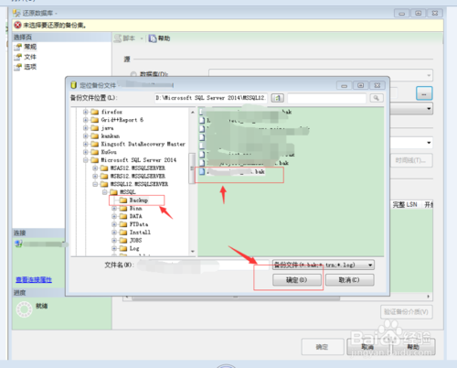Open 查看连接属性 link
The image size is (457, 368).
(x=34, y=279)
